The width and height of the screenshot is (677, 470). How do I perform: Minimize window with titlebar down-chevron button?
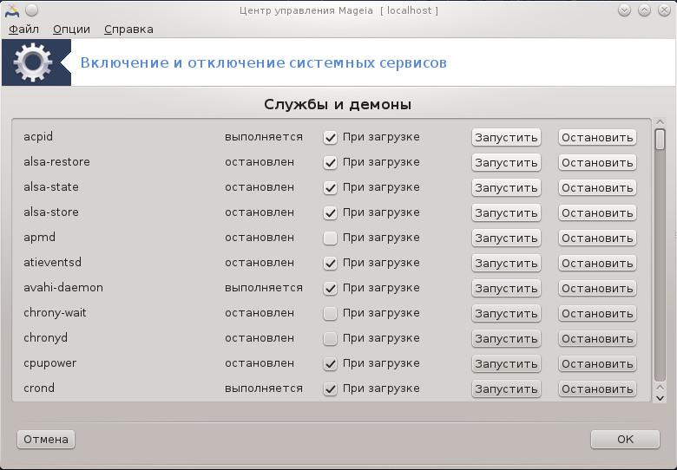(624, 10)
